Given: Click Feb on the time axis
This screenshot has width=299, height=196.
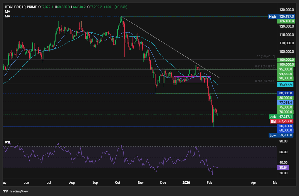Looking at the screenshot, I should pyautogui.click(x=209, y=183).
